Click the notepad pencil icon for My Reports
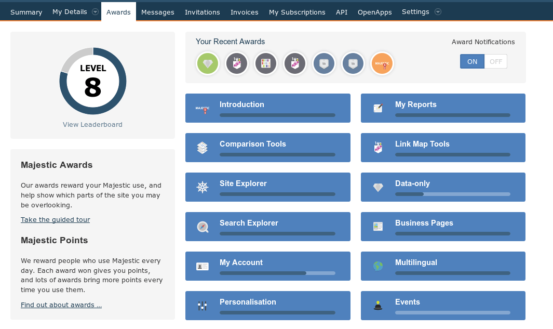Image resolution: width=553 pixels, height=329 pixels. click(x=378, y=108)
